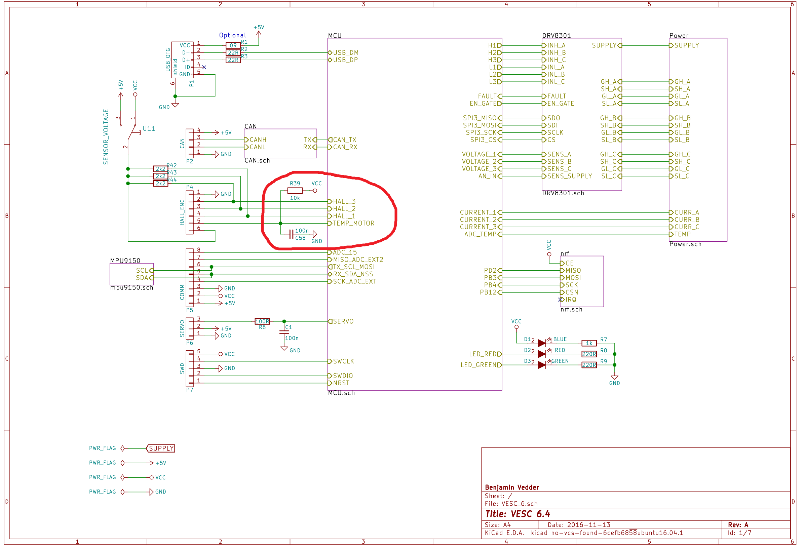This screenshot has width=804, height=549.
Task: Click the SENSOR_VOLTAGE vertical label
Action: tap(106, 137)
